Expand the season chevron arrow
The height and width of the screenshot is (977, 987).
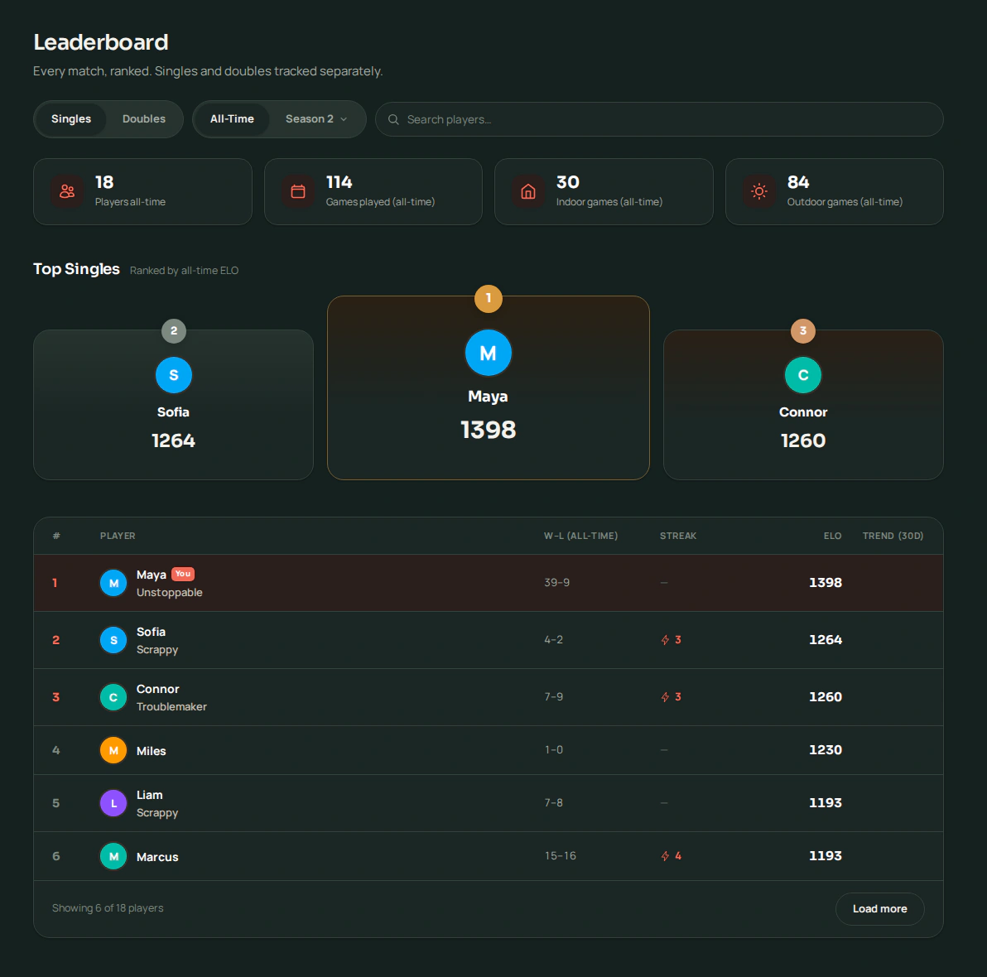tap(344, 119)
